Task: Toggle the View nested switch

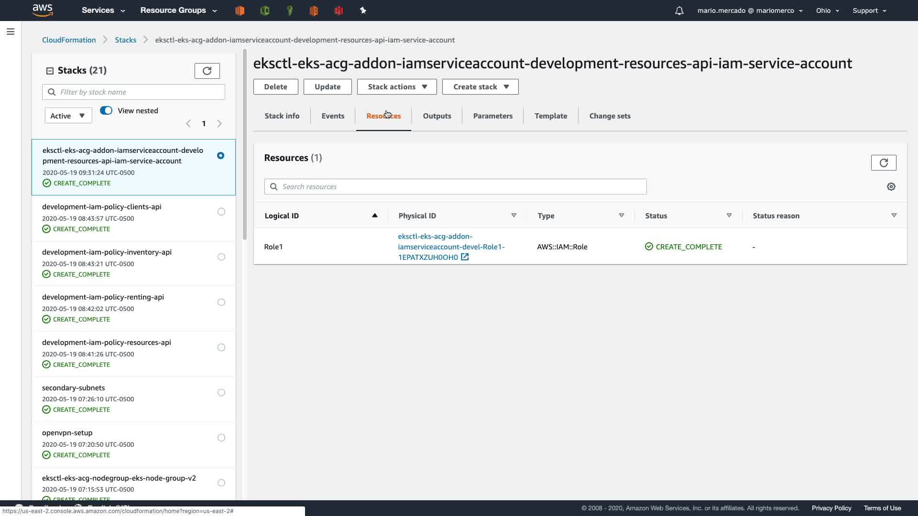Action: click(106, 110)
